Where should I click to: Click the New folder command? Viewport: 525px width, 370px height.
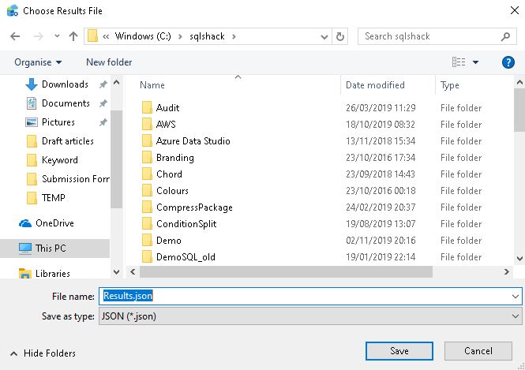[x=109, y=62]
